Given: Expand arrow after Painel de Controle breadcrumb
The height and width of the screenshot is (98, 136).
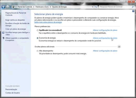Looking at the screenshot, I should [34, 7].
